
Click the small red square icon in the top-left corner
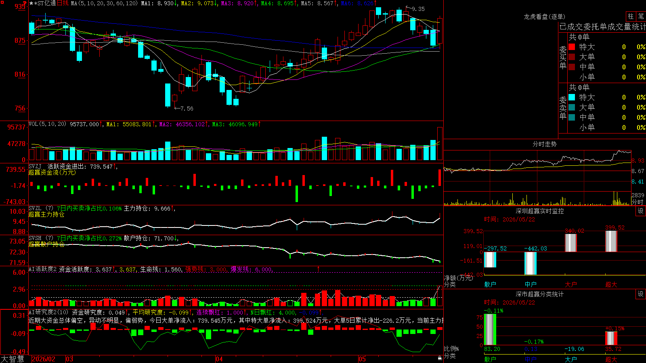tap(2, 2)
